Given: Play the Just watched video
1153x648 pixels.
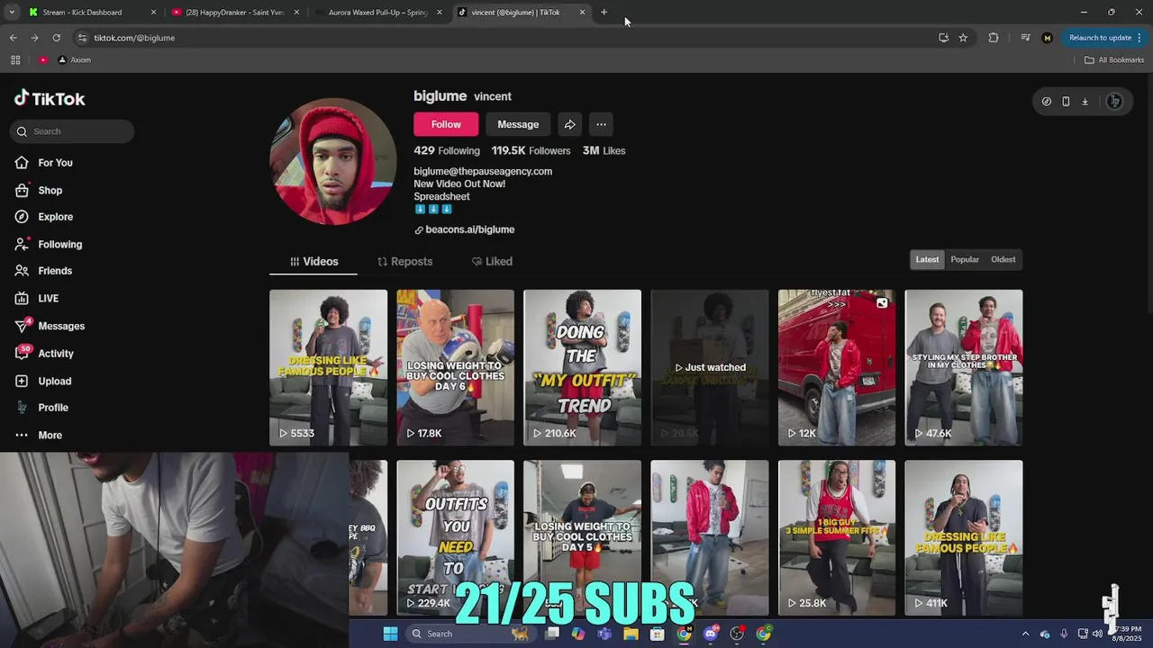Looking at the screenshot, I should [x=710, y=367].
